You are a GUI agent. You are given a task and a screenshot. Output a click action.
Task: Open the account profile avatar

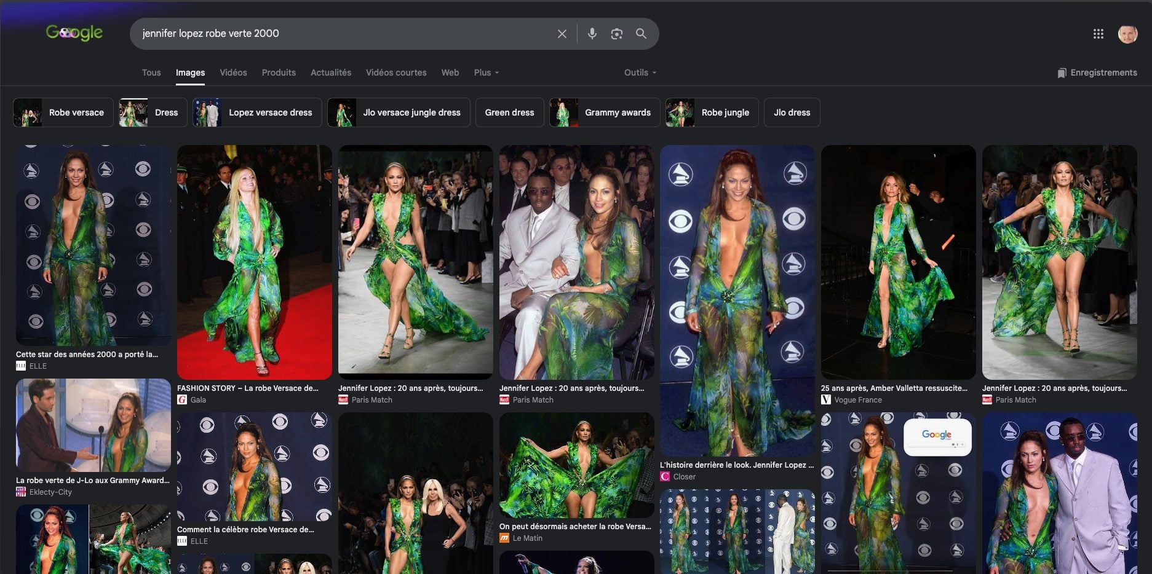(x=1127, y=34)
